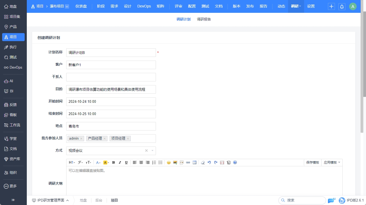
Task: Collapse the left sidebar menu
Action: tap(13, 200)
